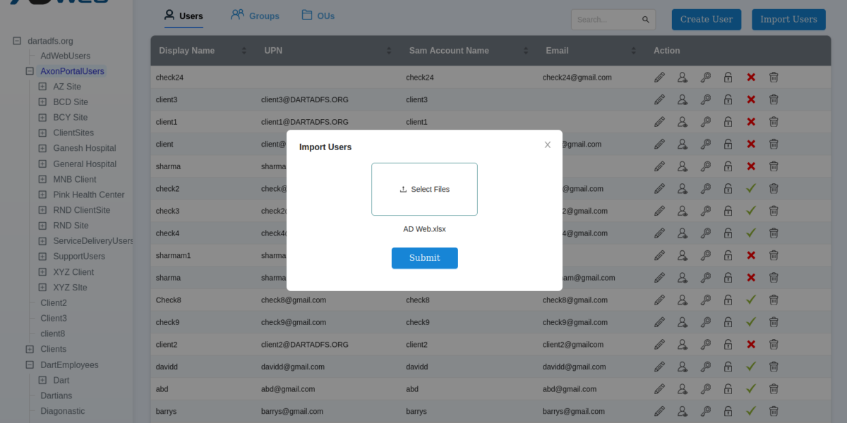Toggle the red X status for check24
847x423 pixels.
(751, 78)
